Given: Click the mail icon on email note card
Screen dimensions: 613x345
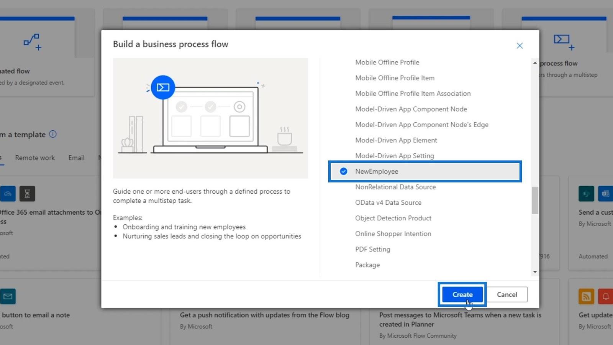Looking at the screenshot, I should point(8,296).
